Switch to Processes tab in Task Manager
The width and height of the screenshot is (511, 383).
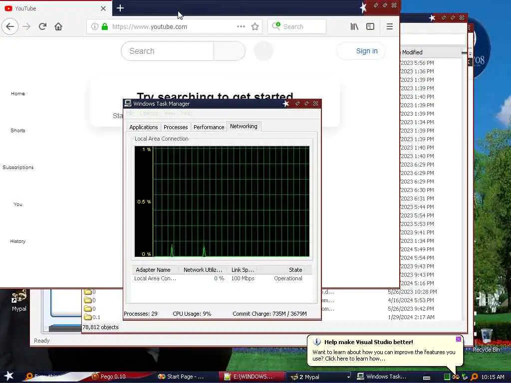click(176, 127)
